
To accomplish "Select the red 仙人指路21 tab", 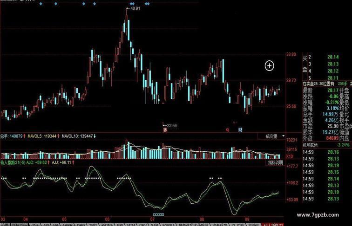I will coord(273,225).
